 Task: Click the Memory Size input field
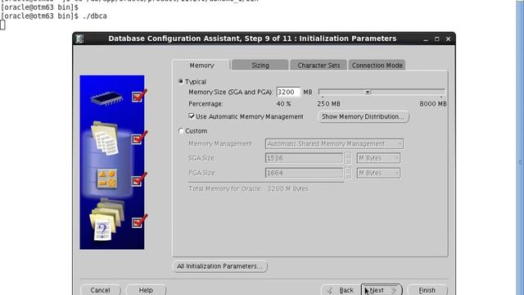click(288, 92)
